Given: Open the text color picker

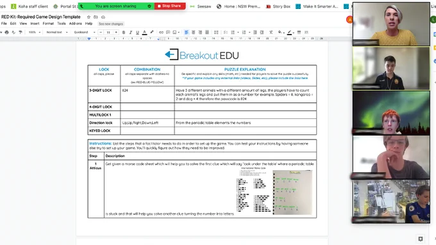Looking at the screenshot, I should point(144,33).
